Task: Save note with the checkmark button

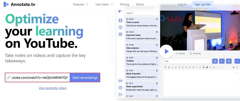Action: (237, 61)
